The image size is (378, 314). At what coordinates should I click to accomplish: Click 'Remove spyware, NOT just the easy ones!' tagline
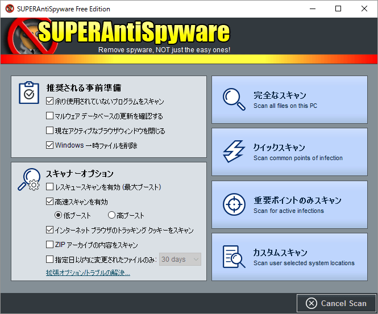(164, 50)
